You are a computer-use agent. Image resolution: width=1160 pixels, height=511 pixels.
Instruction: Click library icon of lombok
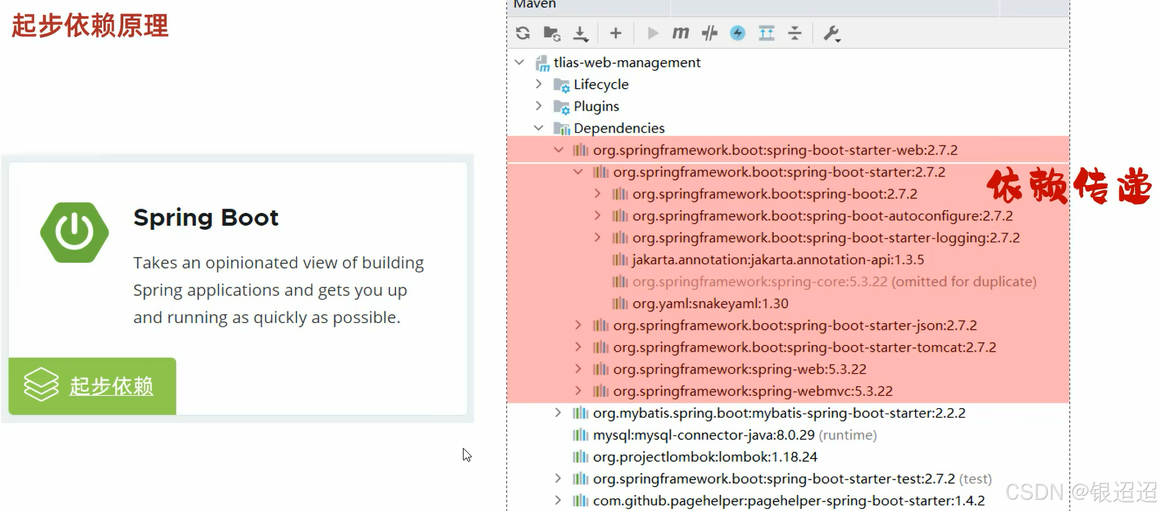(x=580, y=457)
